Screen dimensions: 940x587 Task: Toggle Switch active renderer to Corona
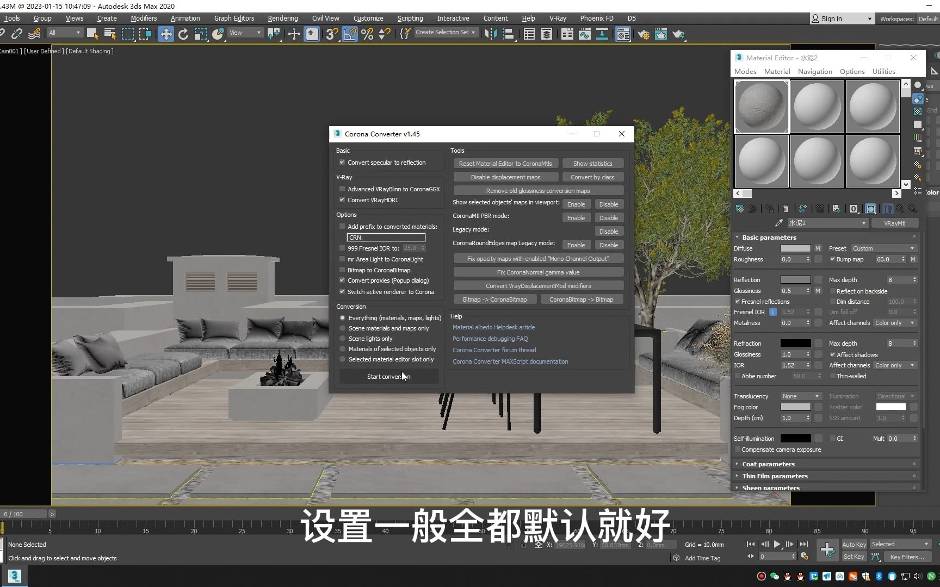[x=342, y=292]
